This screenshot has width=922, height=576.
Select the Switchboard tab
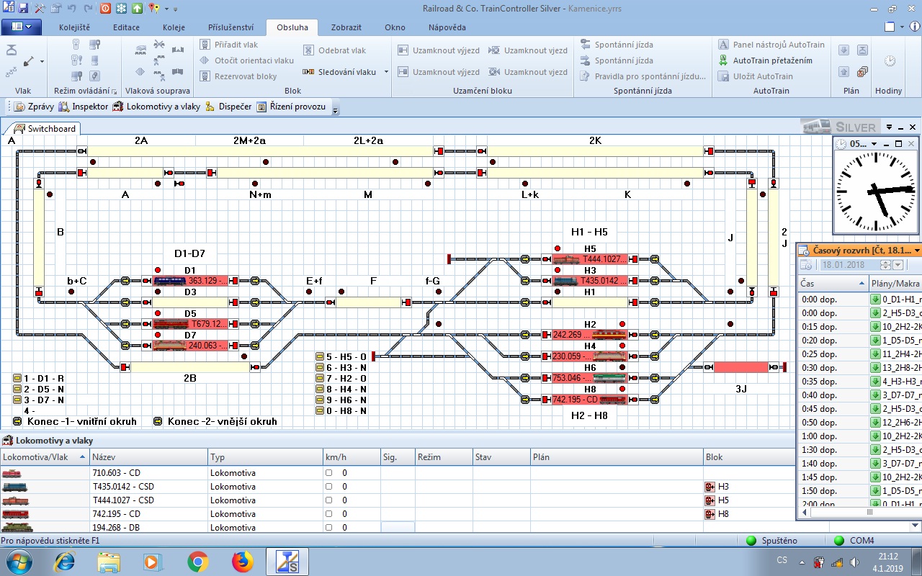click(x=44, y=129)
